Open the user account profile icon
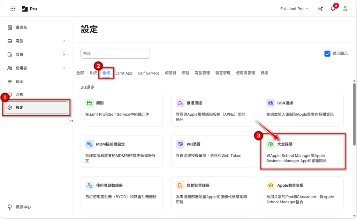The width and height of the screenshot is (357, 219). 345,9
